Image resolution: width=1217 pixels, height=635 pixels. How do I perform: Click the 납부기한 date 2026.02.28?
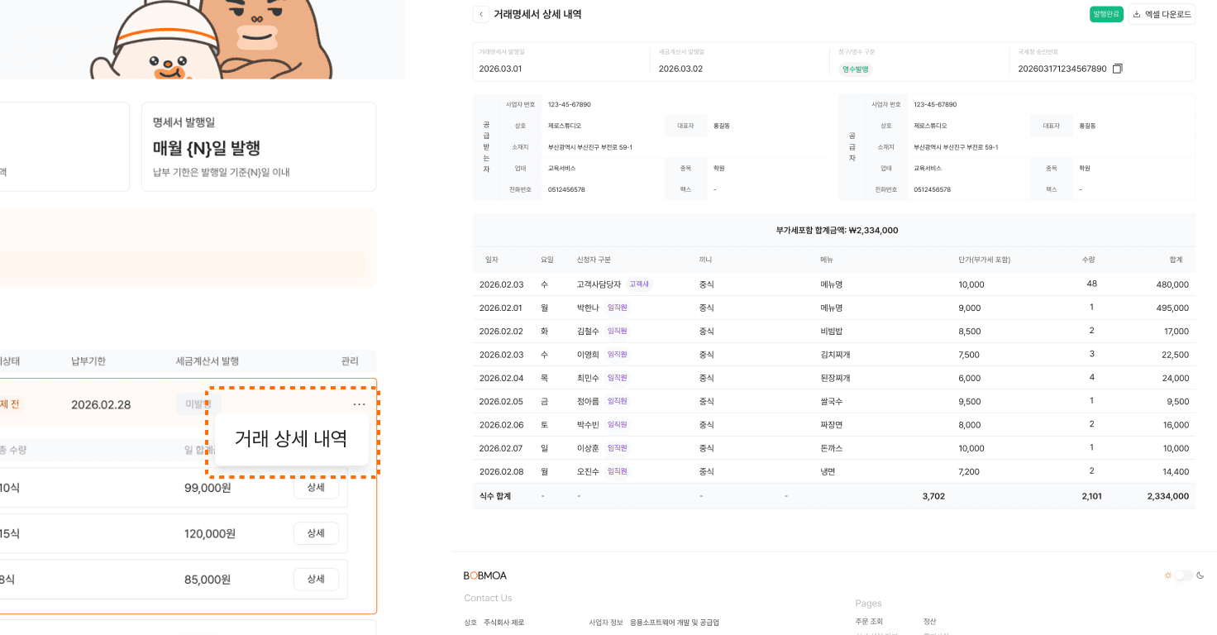(x=101, y=404)
